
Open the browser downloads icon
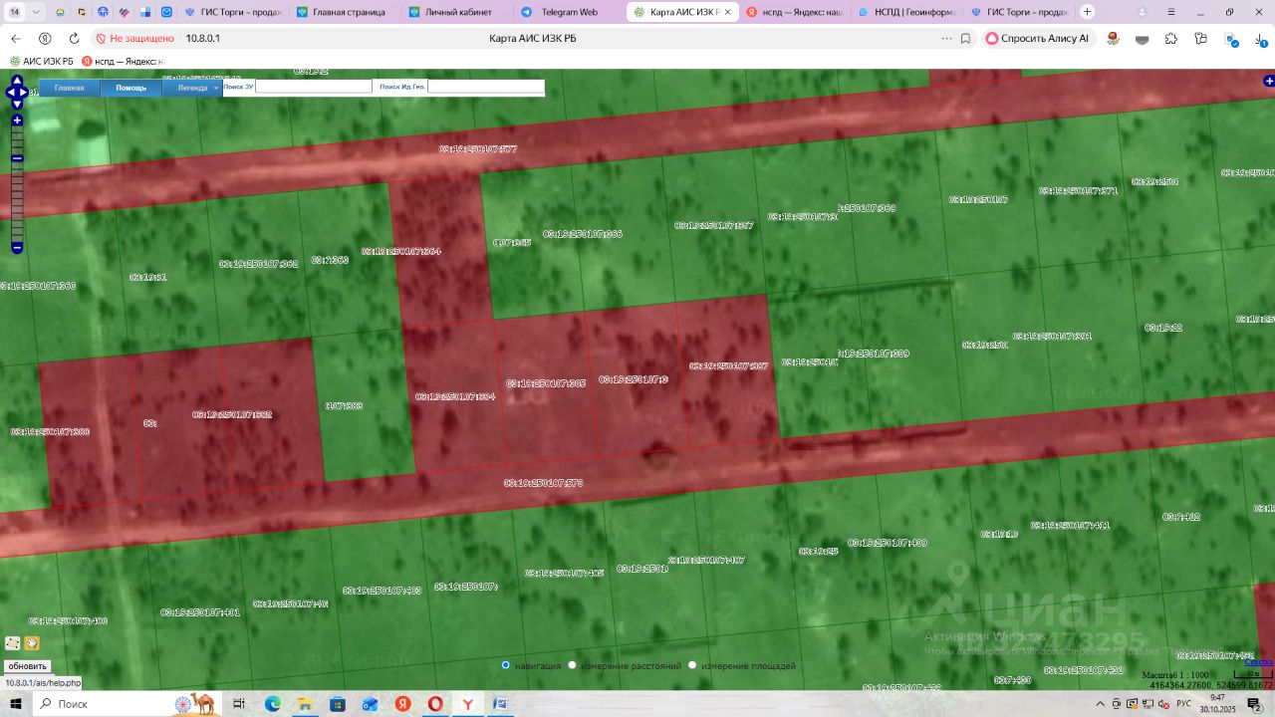1260,39
